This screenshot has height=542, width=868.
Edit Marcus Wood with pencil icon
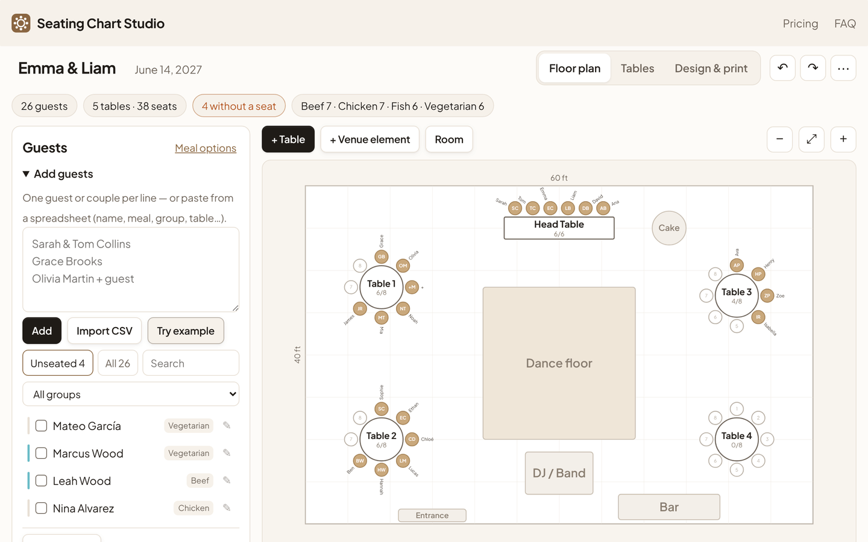click(x=227, y=453)
